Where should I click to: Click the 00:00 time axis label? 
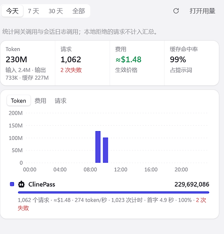pyautogui.click(x=30, y=169)
